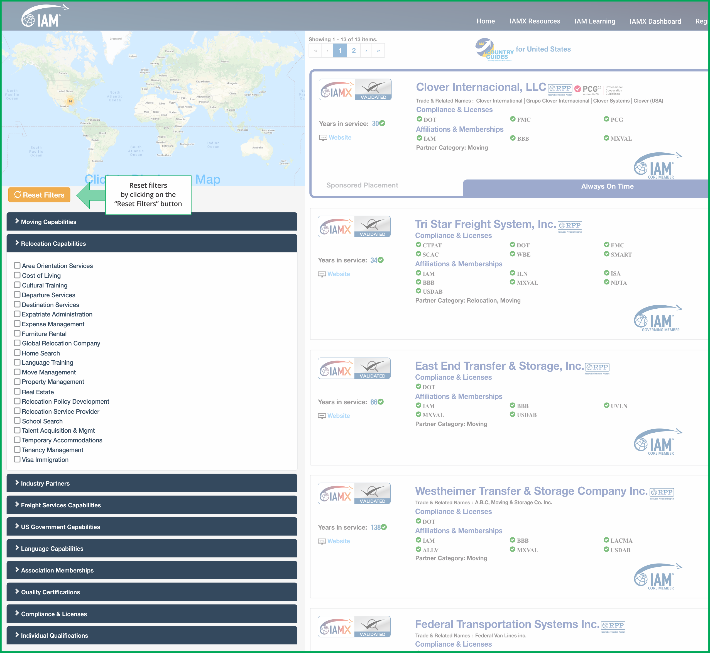Image resolution: width=710 pixels, height=653 pixels.
Task: Click the IAMX Validated badge for Clover Internacional
Action: click(x=355, y=90)
